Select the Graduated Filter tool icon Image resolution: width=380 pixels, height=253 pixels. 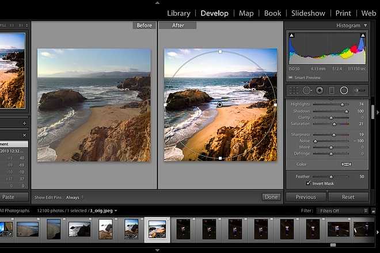click(x=332, y=90)
